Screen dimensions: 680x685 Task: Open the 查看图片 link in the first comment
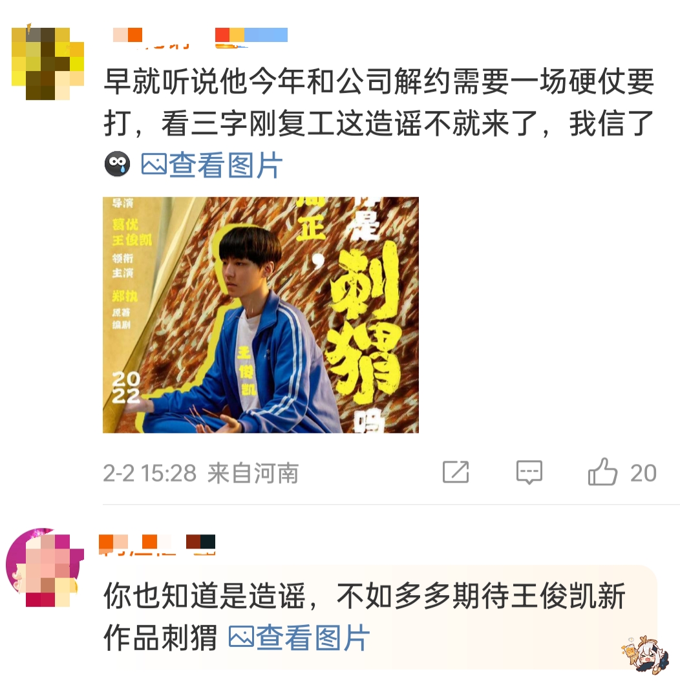pyautogui.click(x=212, y=165)
